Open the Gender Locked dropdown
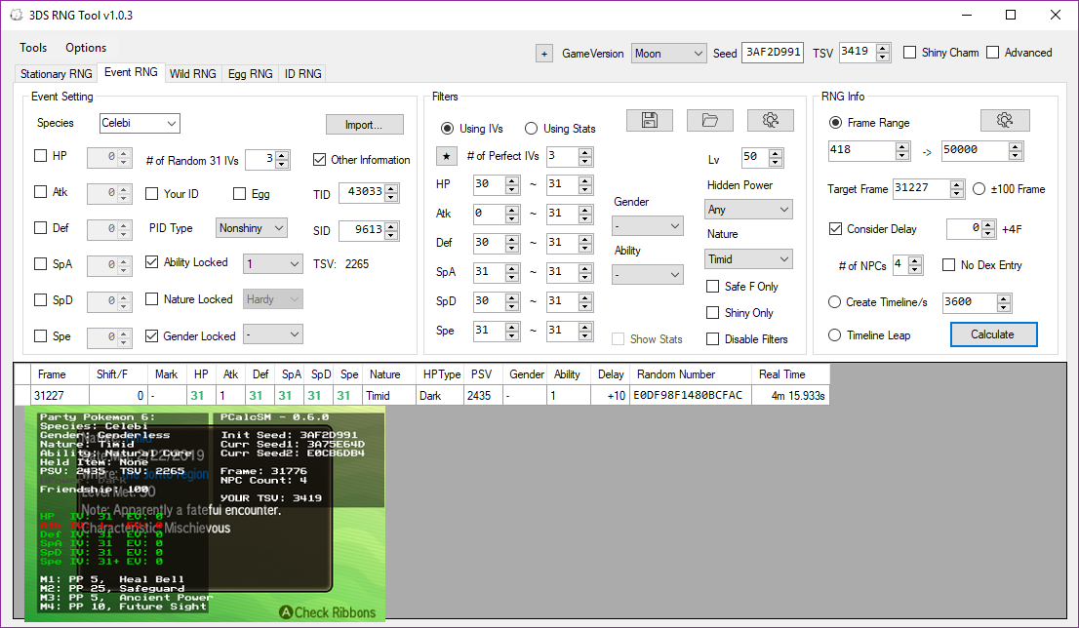 272,335
